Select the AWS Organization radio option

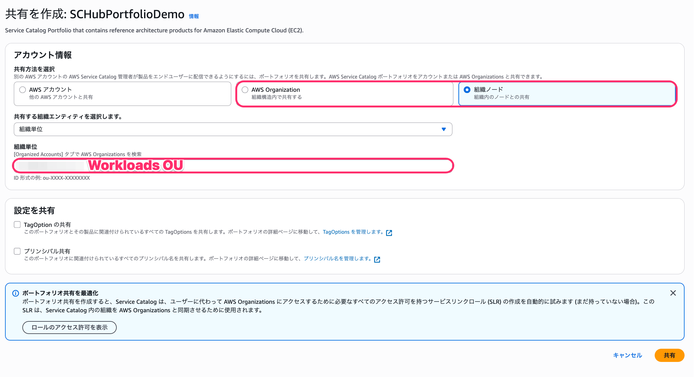tap(245, 90)
